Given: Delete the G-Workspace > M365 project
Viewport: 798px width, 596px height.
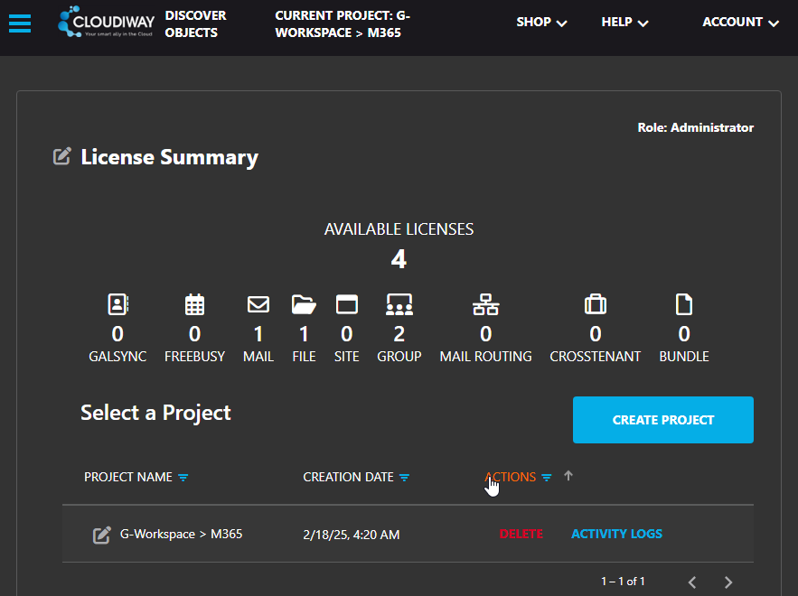Looking at the screenshot, I should click(x=521, y=534).
